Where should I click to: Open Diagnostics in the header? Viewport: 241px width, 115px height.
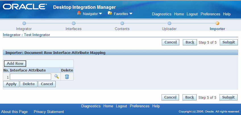pos(161,14)
